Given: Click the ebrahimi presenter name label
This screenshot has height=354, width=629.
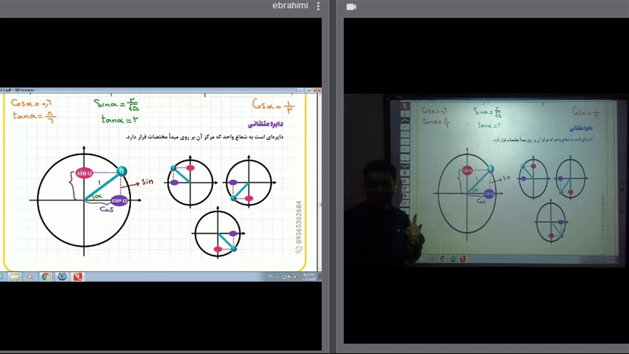Looking at the screenshot, I should pyautogui.click(x=290, y=6).
